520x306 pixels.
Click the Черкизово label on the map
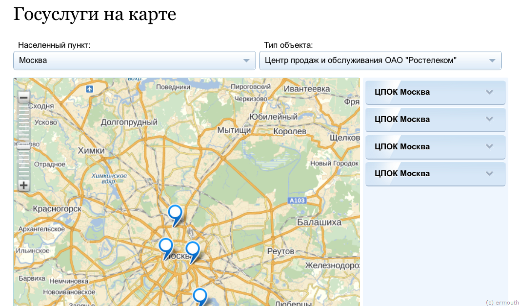(x=251, y=99)
